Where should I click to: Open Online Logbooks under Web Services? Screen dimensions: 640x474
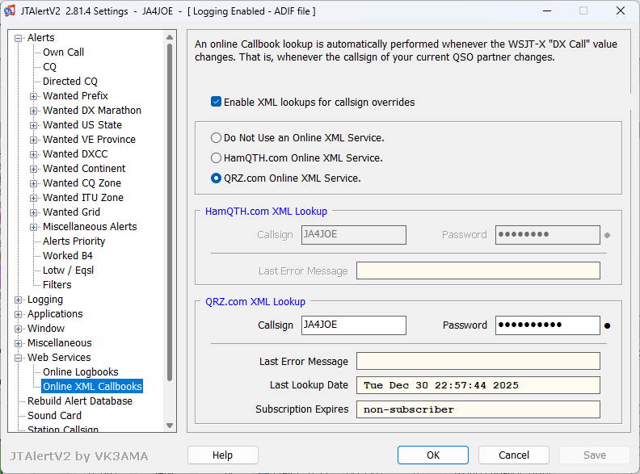(x=81, y=372)
